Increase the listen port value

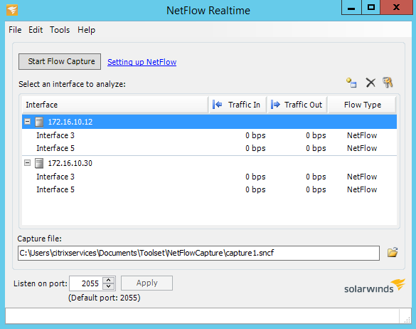(109, 281)
